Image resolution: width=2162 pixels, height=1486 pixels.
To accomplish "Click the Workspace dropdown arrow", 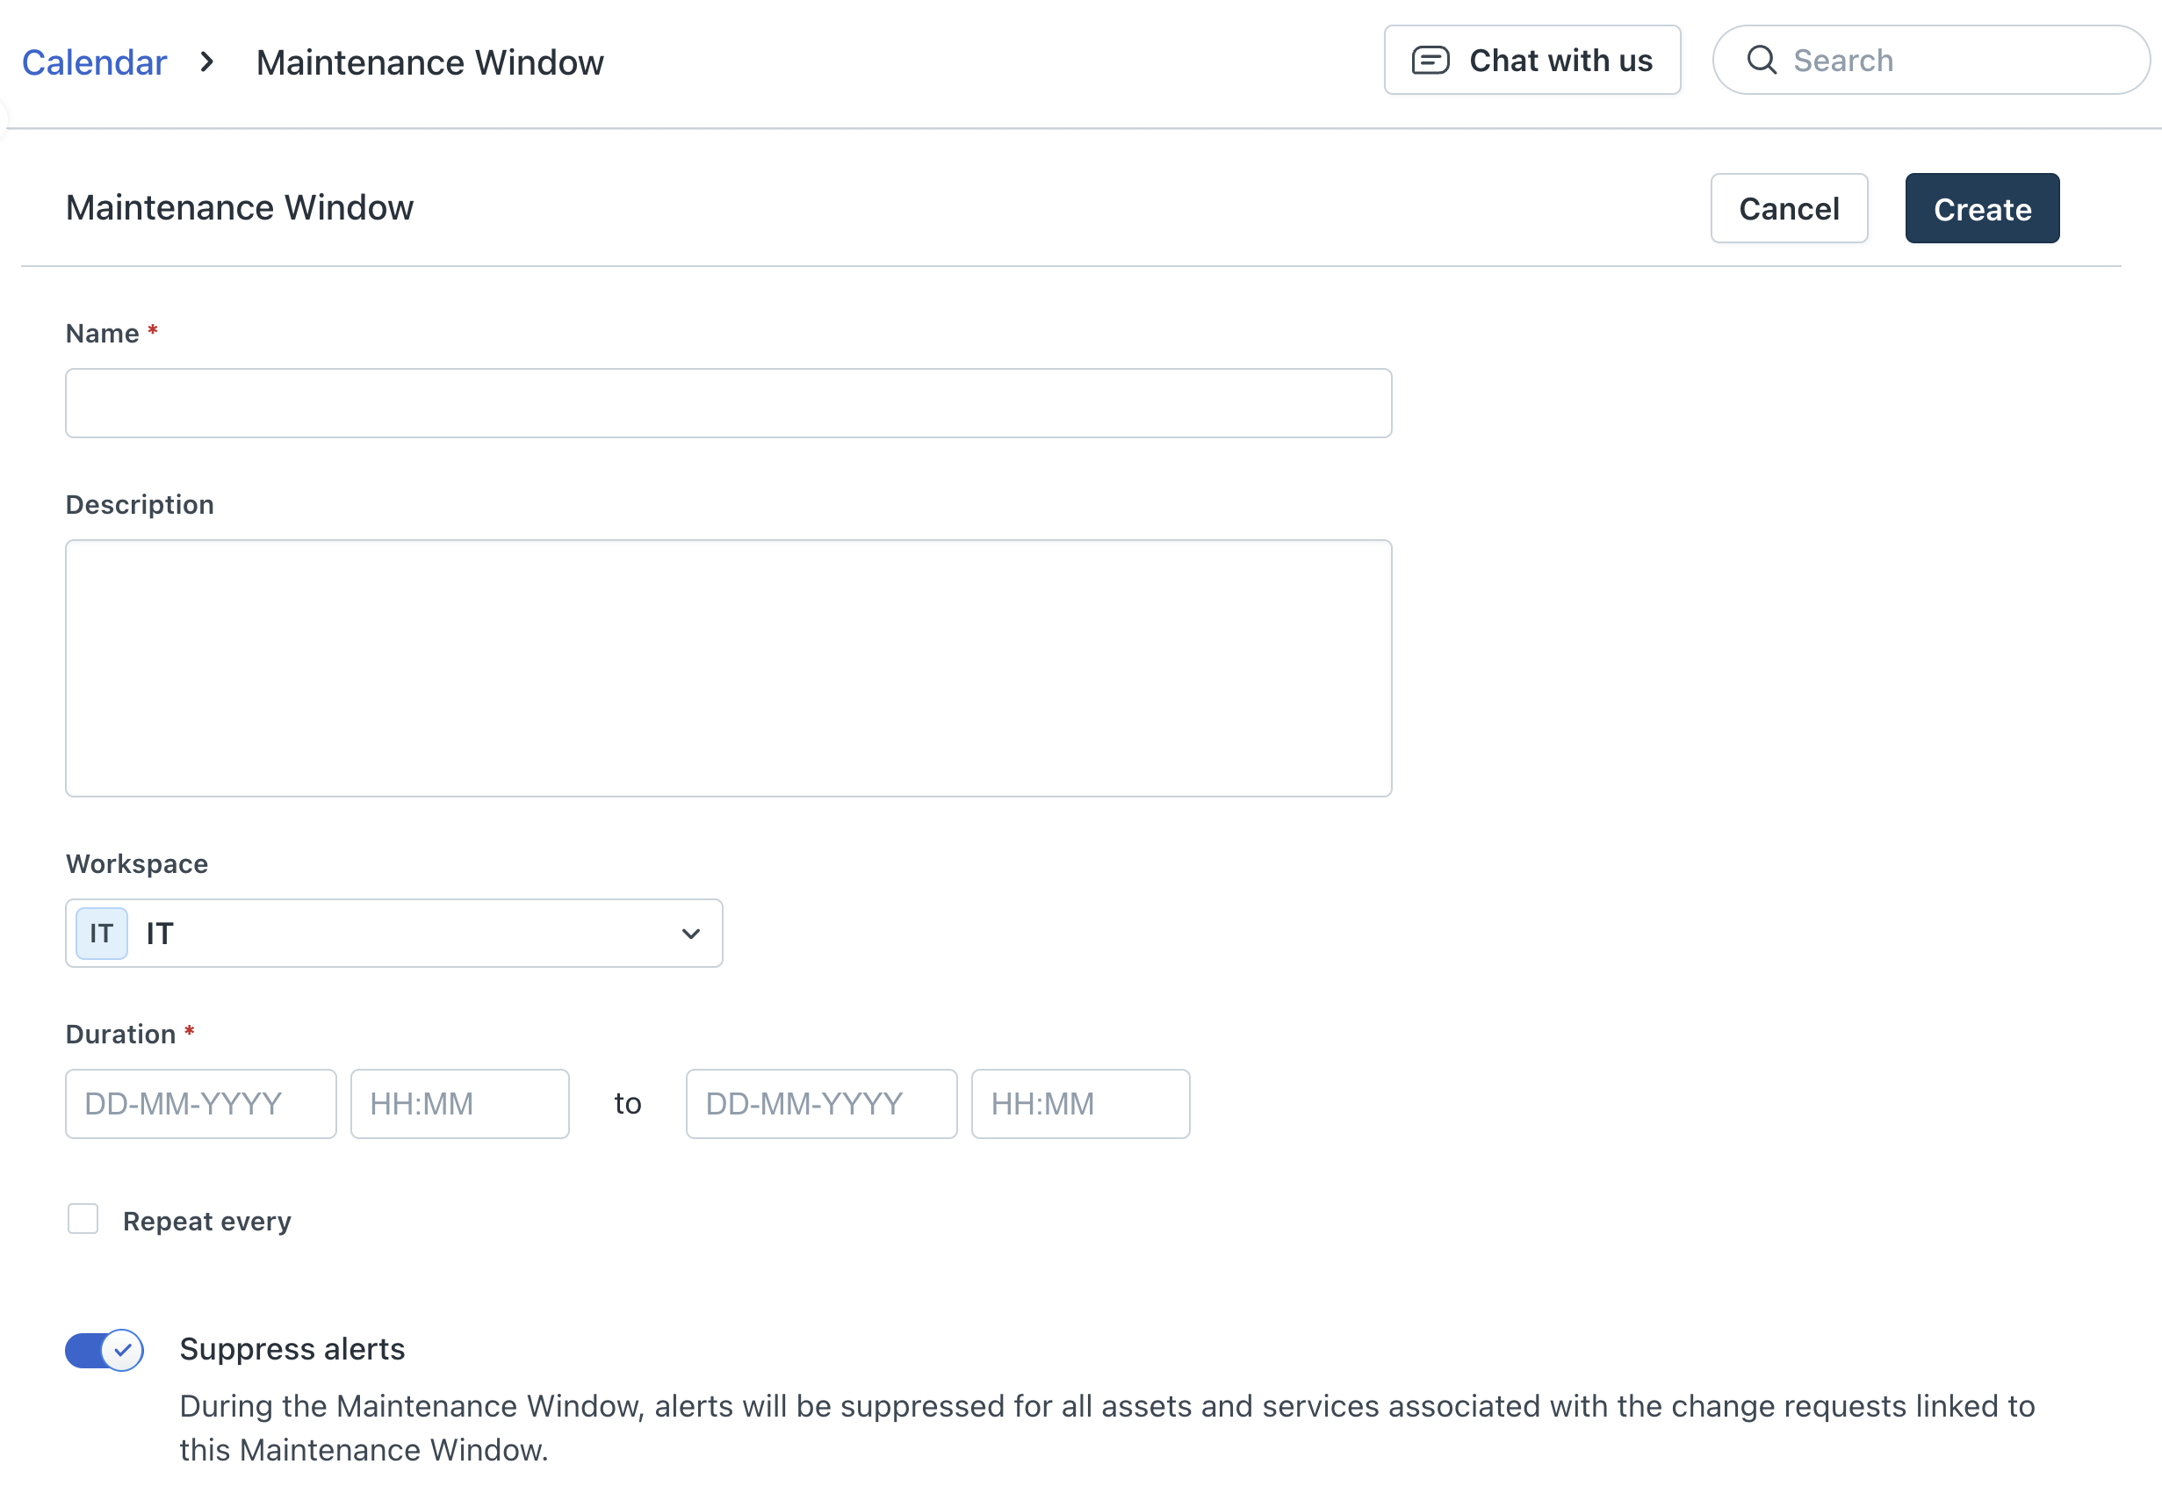I will (689, 934).
